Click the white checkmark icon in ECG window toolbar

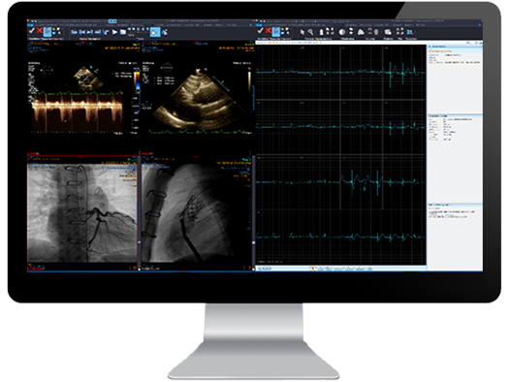click(x=260, y=31)
